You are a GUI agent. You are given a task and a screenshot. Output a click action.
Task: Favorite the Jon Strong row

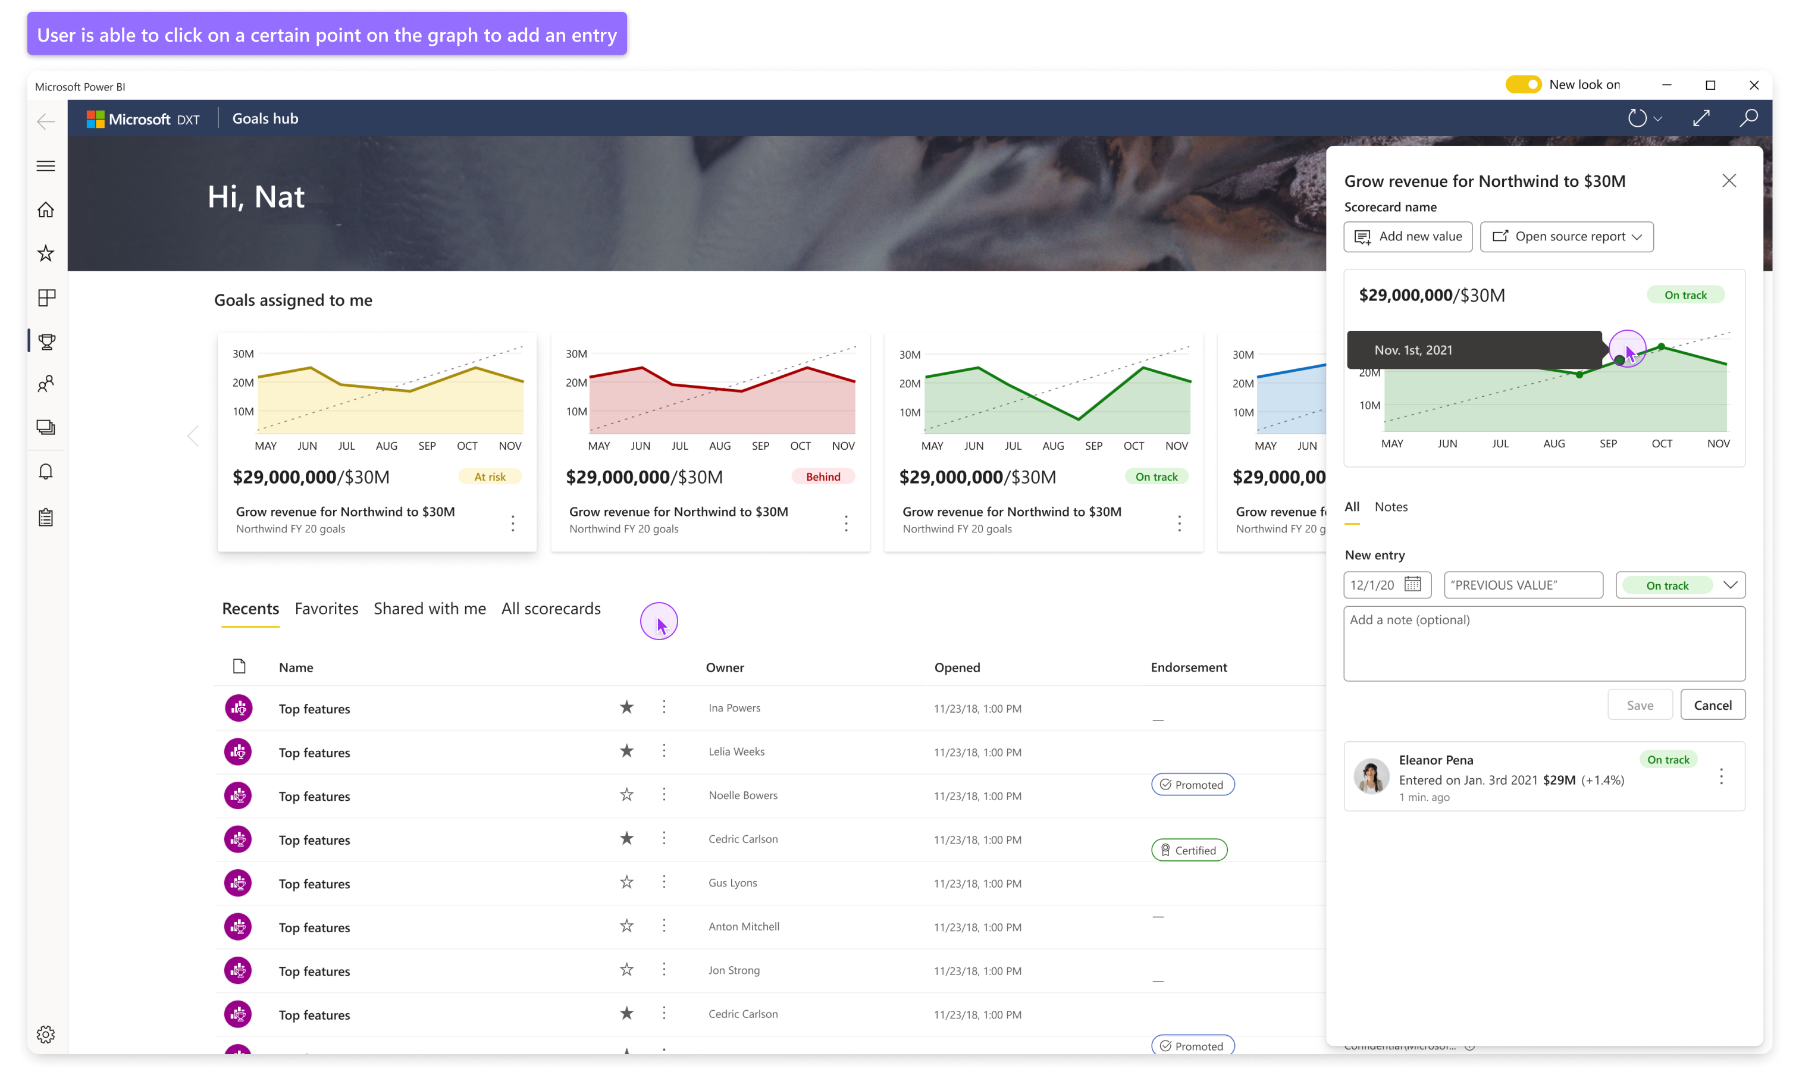coord(626,969)
